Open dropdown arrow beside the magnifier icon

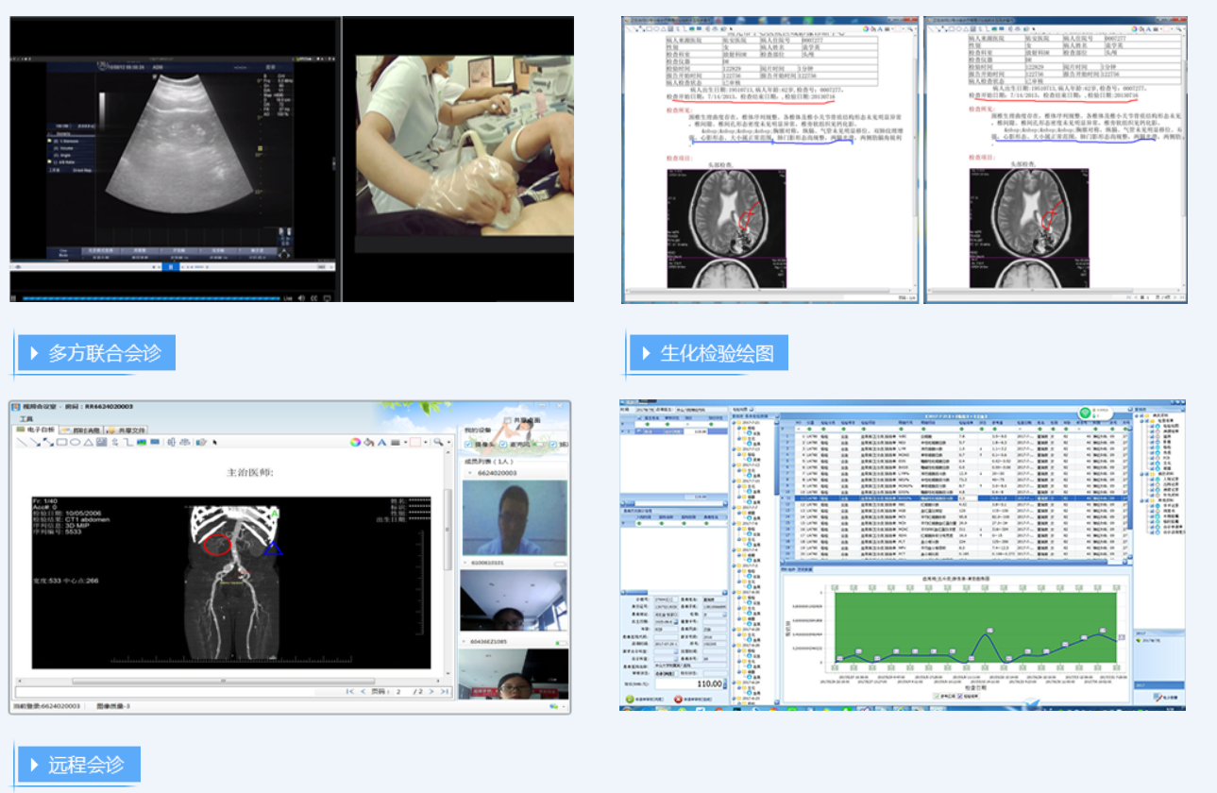point(448,442)
